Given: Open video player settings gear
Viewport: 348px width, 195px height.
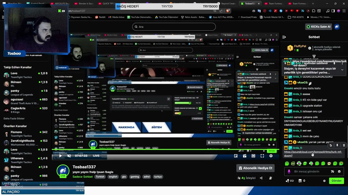Looking at the screenshot, I should click(x=271, y=156).
